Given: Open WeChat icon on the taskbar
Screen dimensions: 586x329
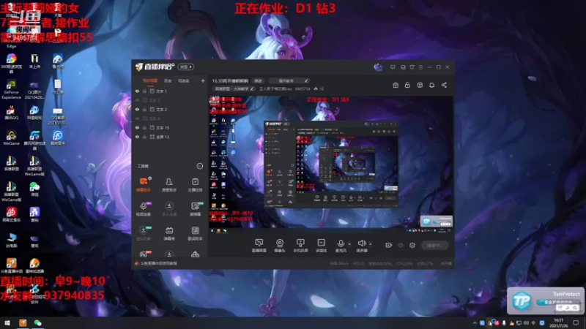Looking at the screenshot, I should [38, 322].
